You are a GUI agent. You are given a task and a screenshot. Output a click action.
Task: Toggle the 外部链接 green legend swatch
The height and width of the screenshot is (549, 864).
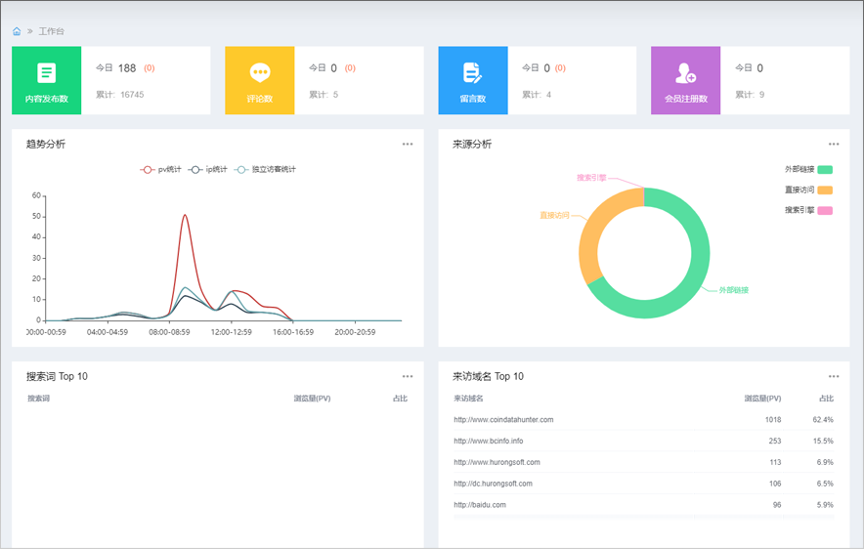pos(824,170)
